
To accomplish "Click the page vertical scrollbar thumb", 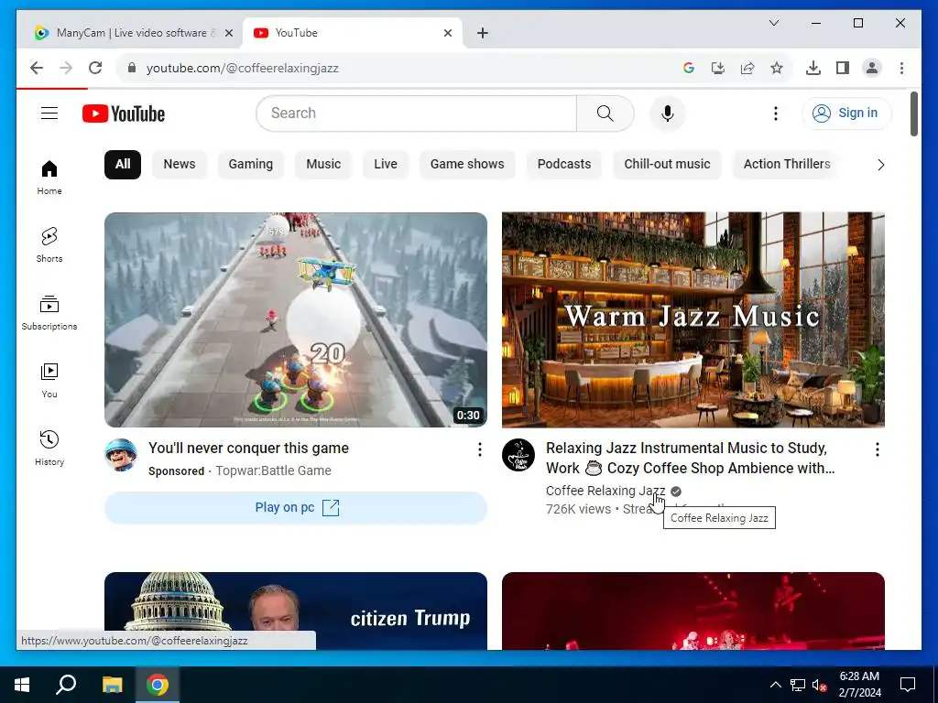I will (913, 114).
